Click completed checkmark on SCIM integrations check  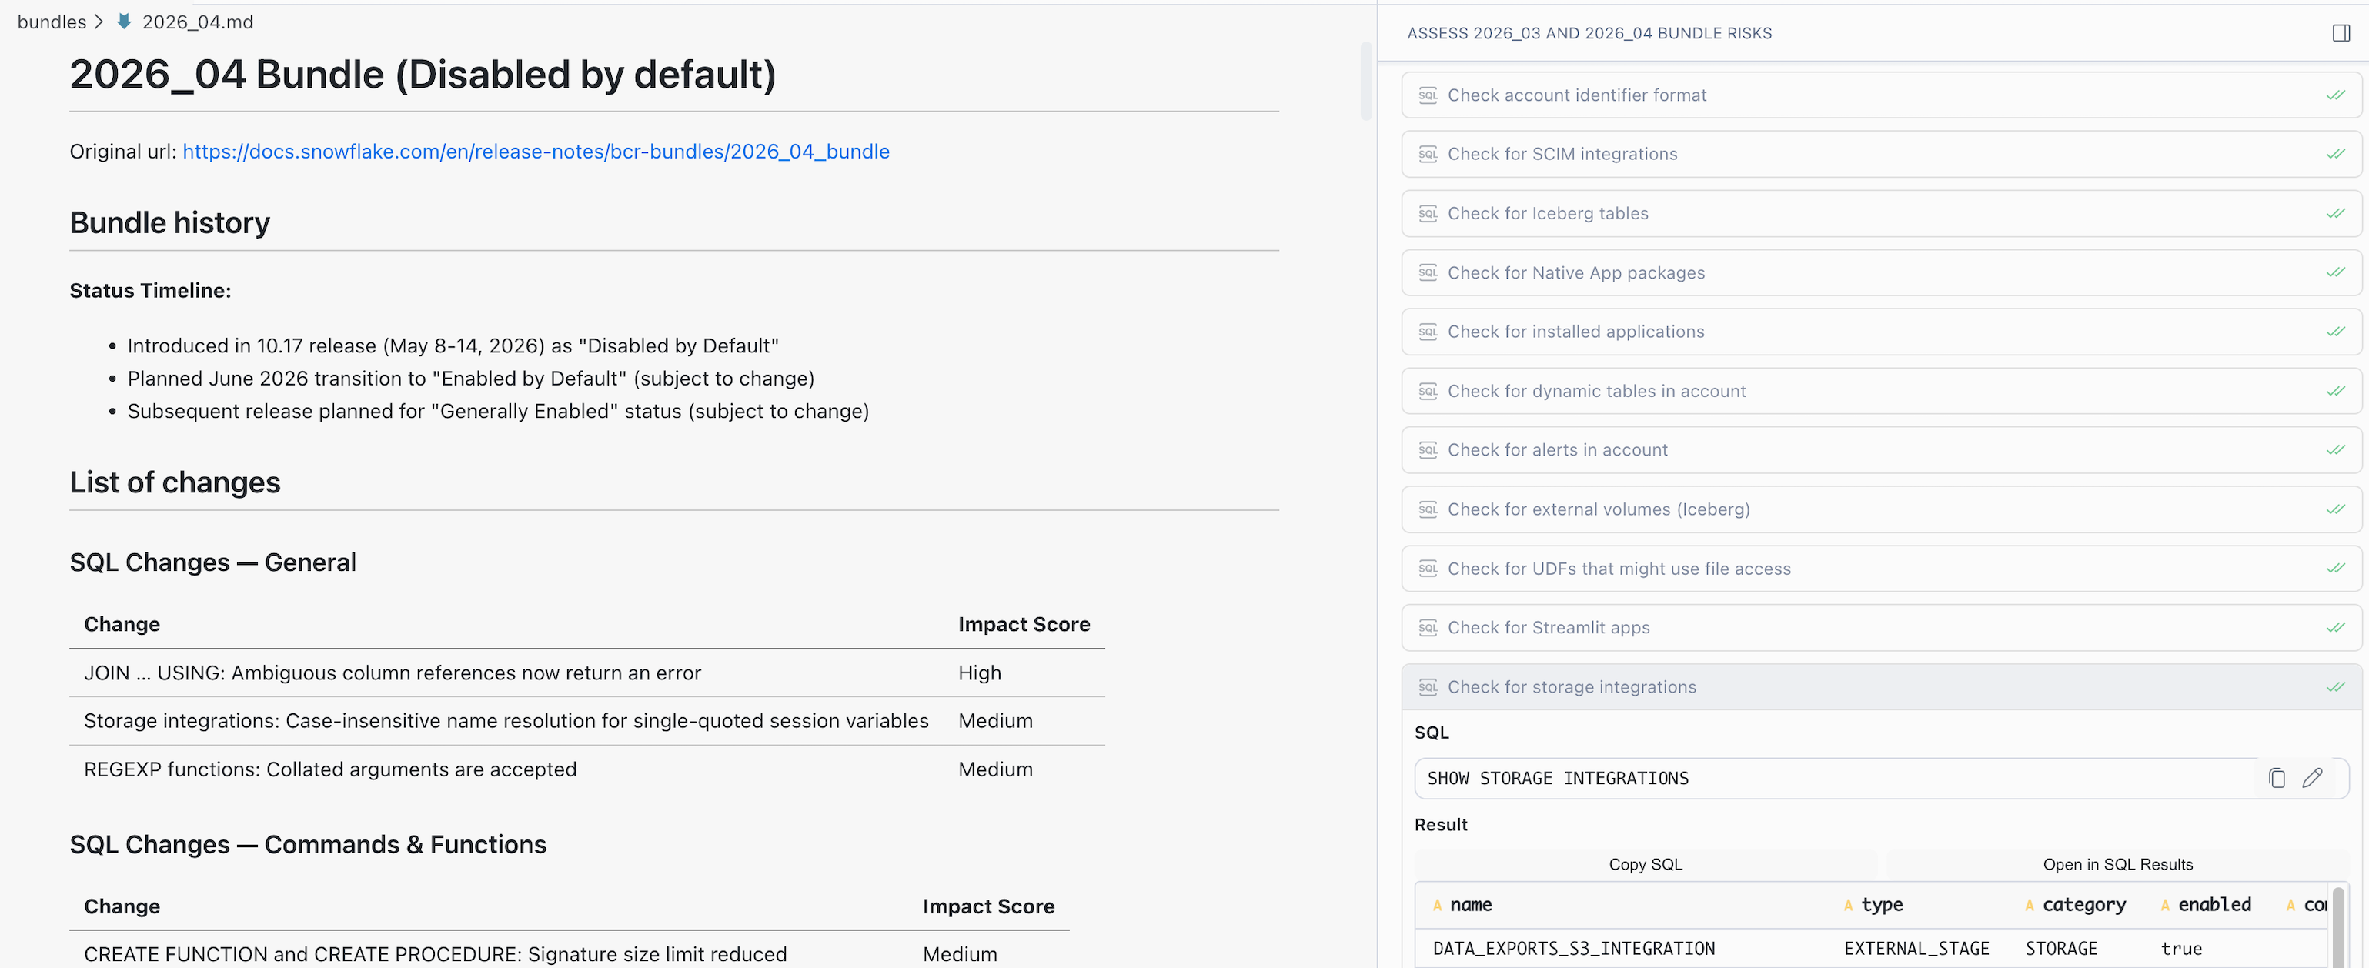[2335, 155]
